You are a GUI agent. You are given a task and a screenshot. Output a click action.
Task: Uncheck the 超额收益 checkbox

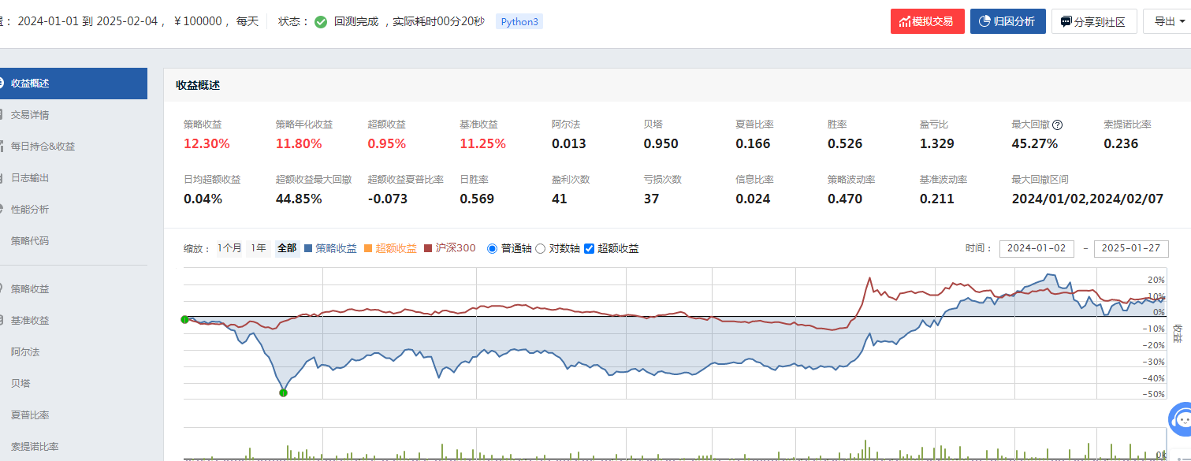tap(589, 248)
